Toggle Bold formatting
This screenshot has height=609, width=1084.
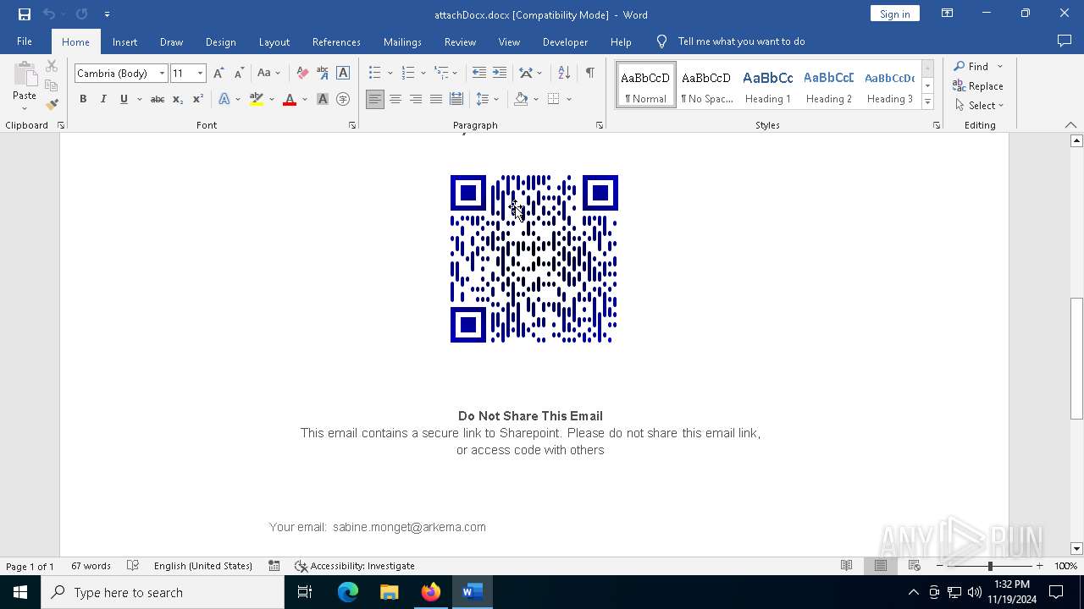pos(83,99)
